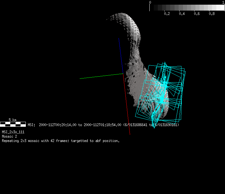Viewport: 225px width, 194px height.
Task: Click the cyan mosaic footprint frames
Action: (x=180, y=93)
